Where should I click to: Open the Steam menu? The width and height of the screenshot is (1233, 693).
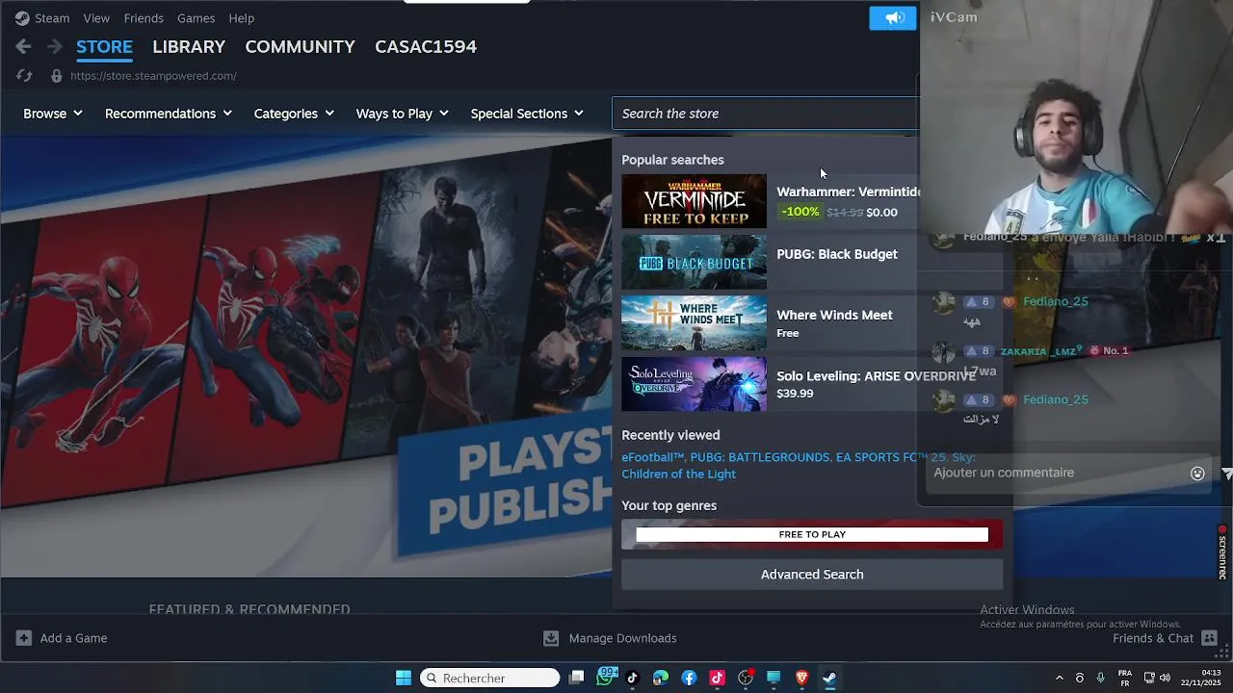[52, 18]
